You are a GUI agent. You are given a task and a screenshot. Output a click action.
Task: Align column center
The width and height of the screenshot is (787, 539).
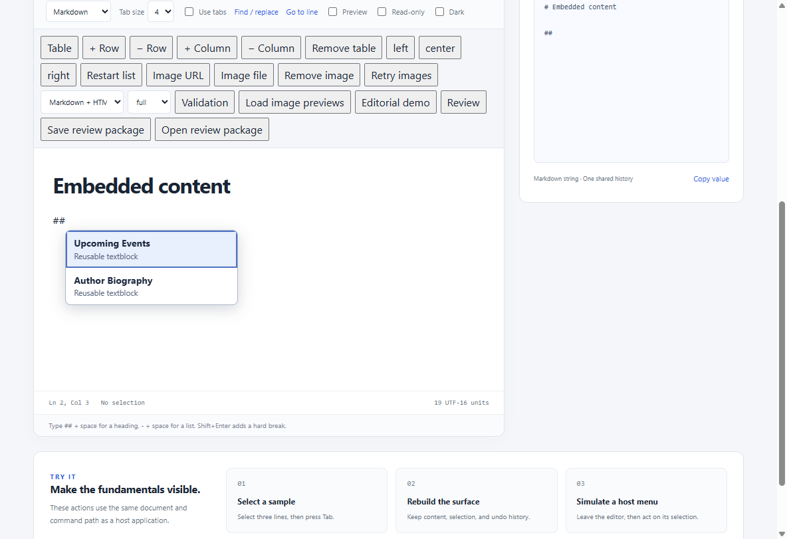point(440,48)
